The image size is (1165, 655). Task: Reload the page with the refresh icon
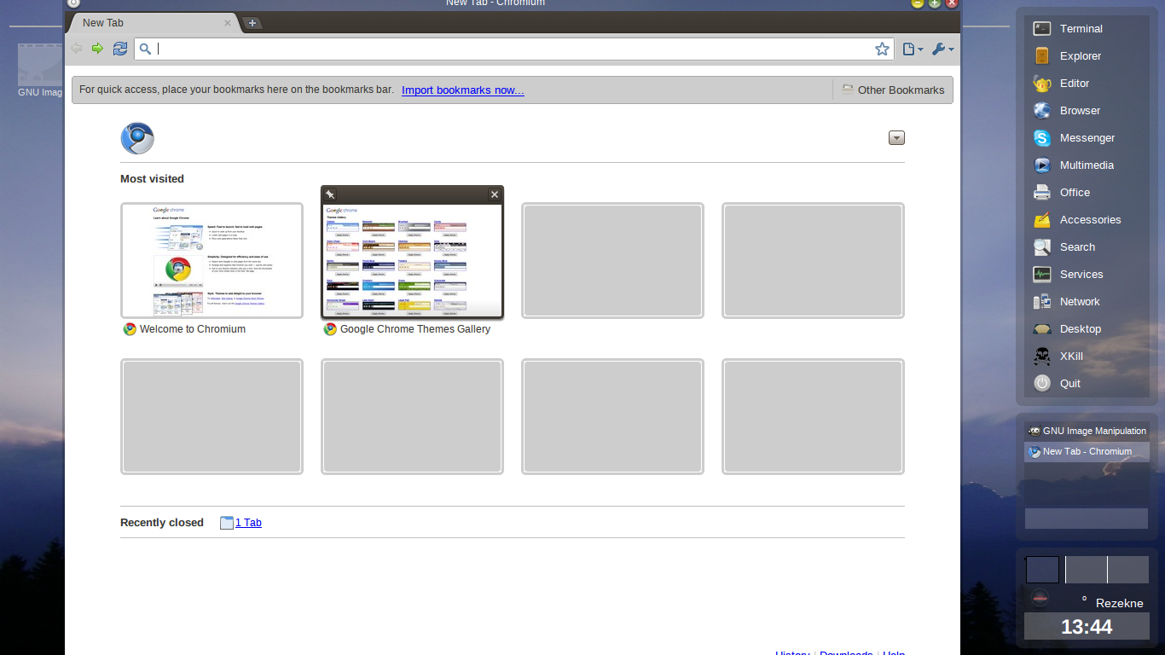pyautogui.click(x=120, y=49)
